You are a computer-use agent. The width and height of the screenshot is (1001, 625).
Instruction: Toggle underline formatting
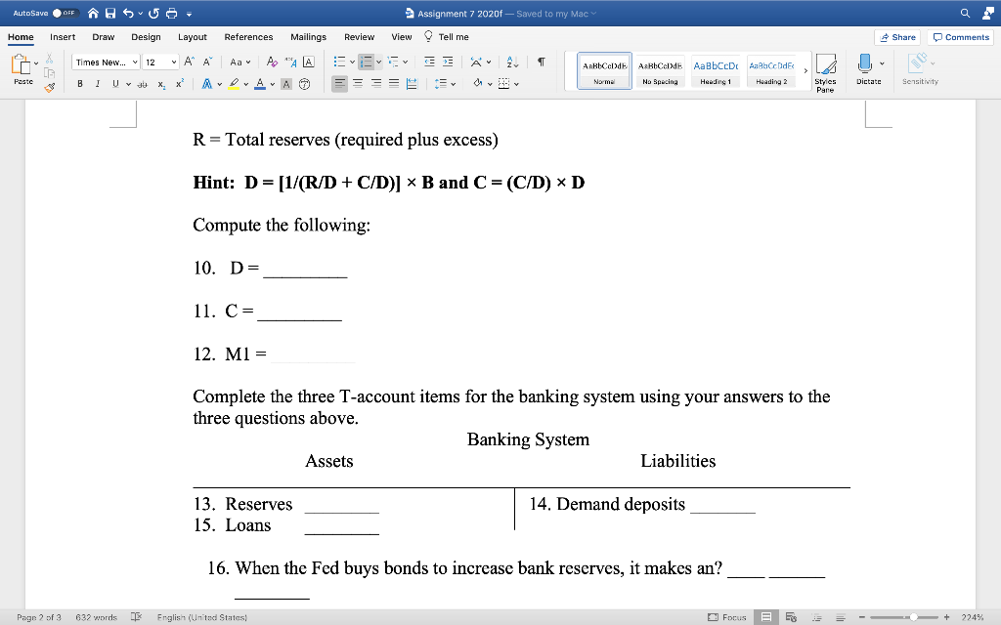[115, 84]
